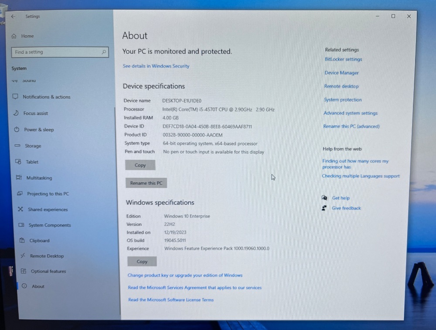Open Device Manager link
This screenshot has width=436, height=330.
click(x=341, y=73)
